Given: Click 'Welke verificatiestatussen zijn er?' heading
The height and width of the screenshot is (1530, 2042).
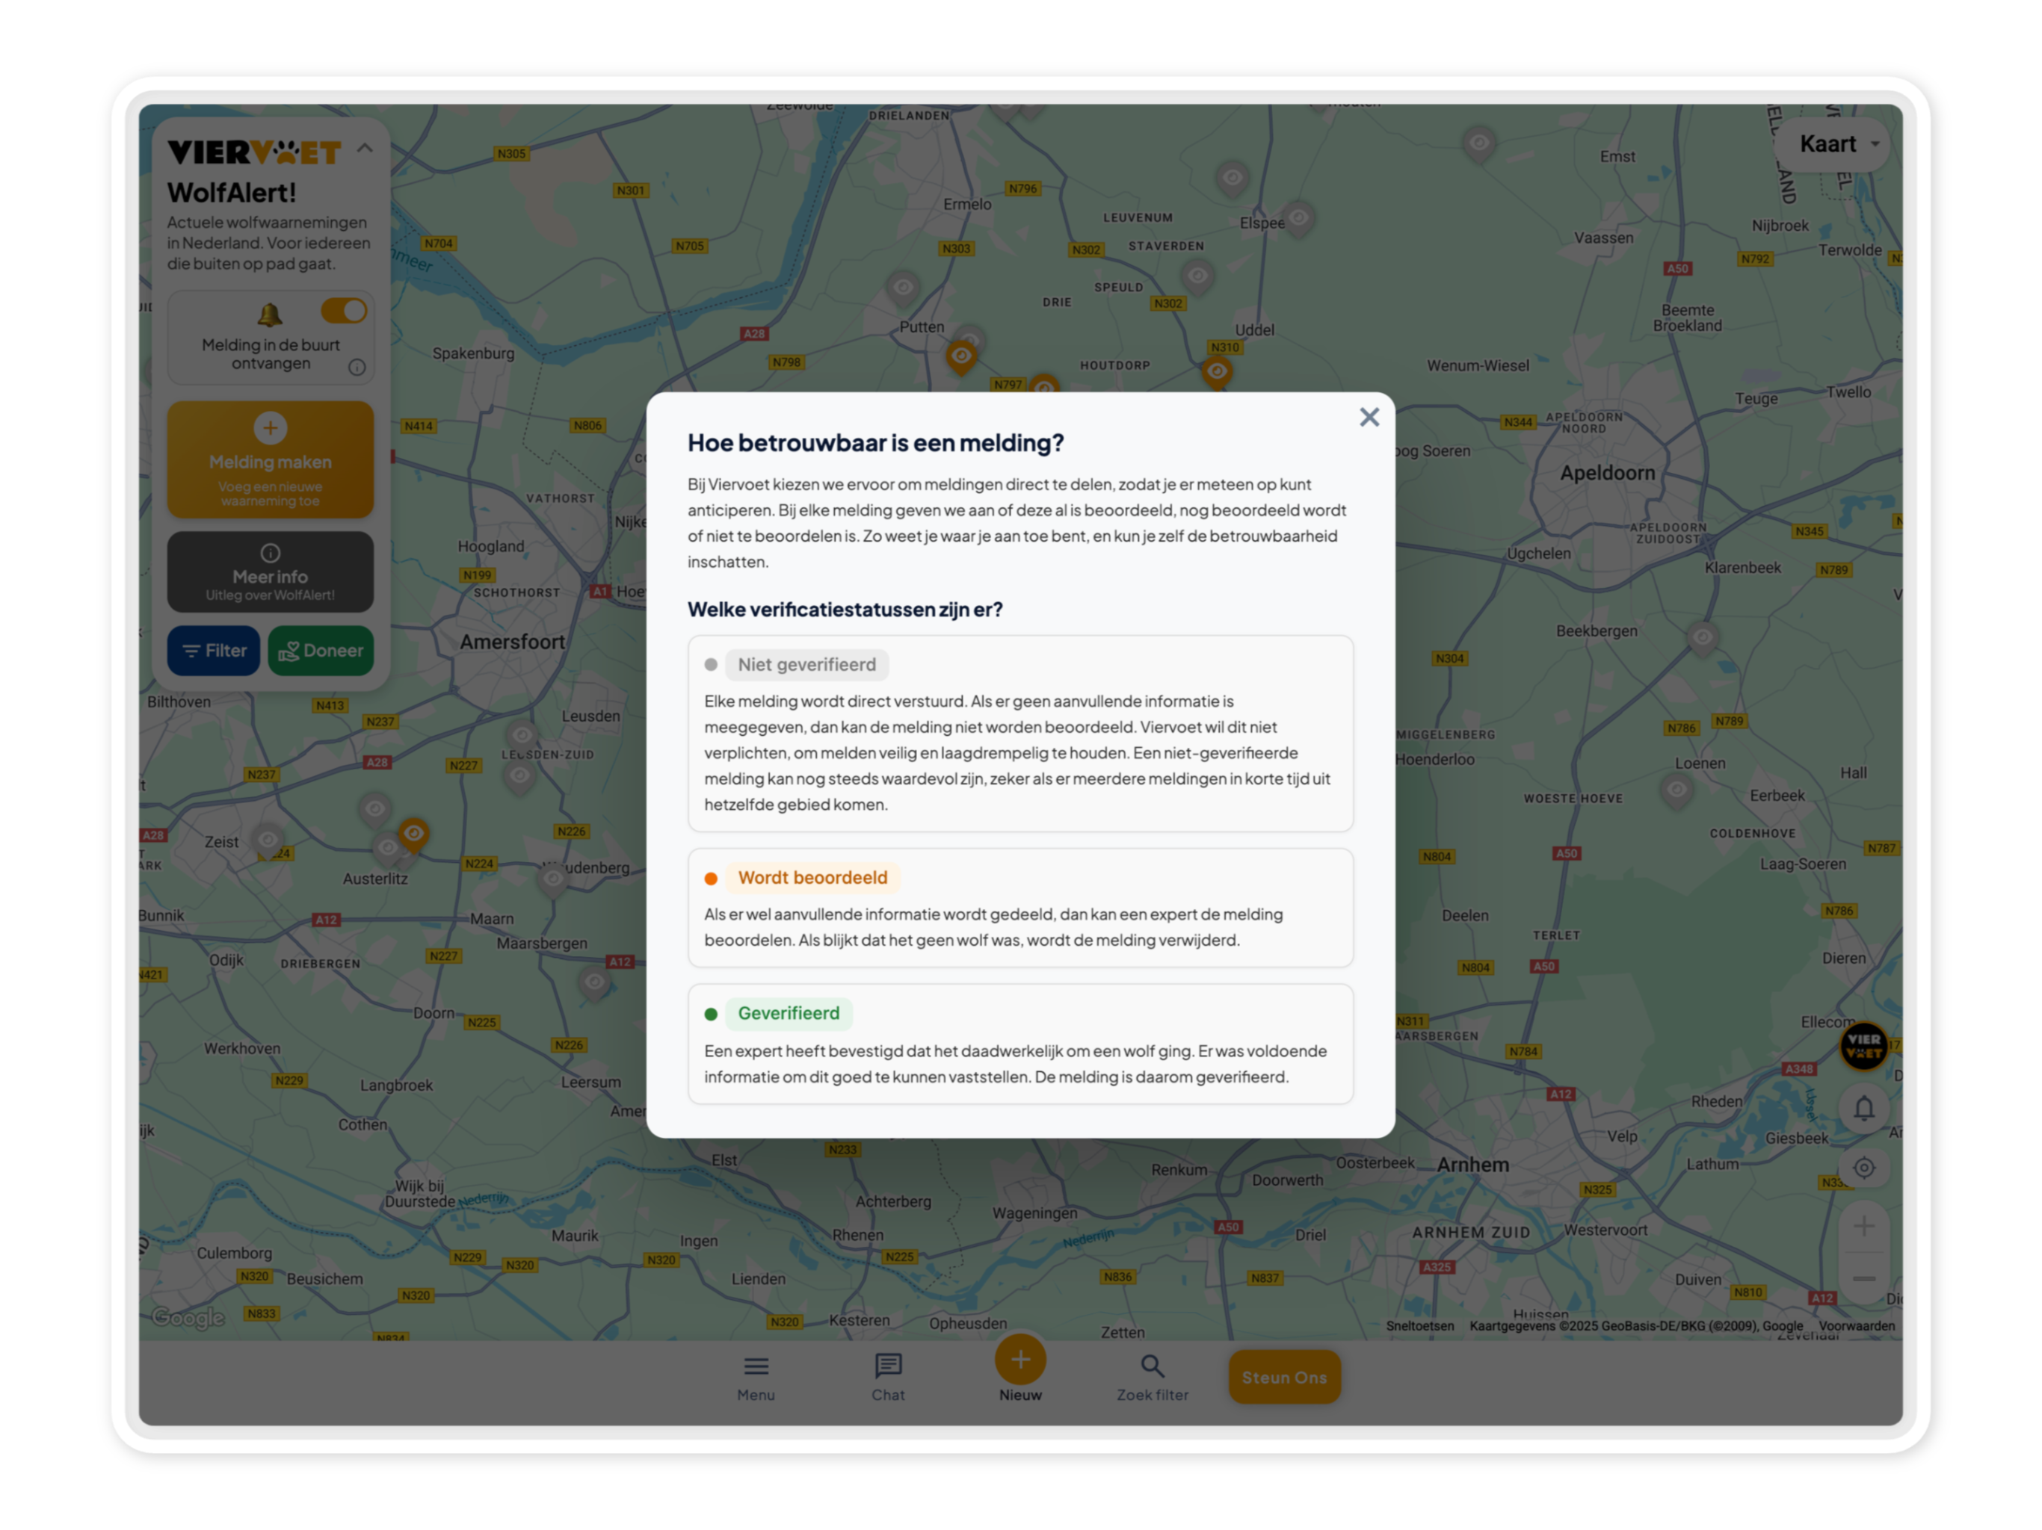Looking at the screenshot, I should [845, 610].
